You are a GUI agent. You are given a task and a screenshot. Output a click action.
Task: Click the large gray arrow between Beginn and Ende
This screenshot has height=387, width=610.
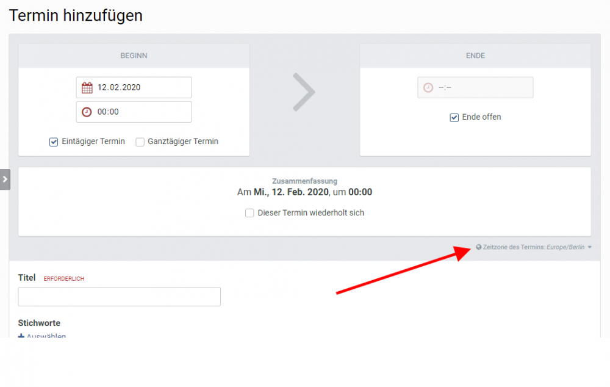point(304,92)
